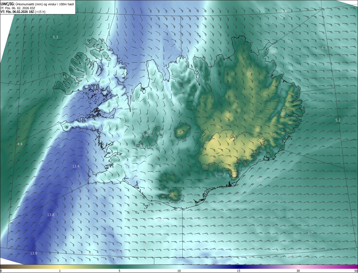Click the 3.1 value on the southern glacier
Image resolution: width=358 pixels, height=273 pixels.
coord(171,195)
